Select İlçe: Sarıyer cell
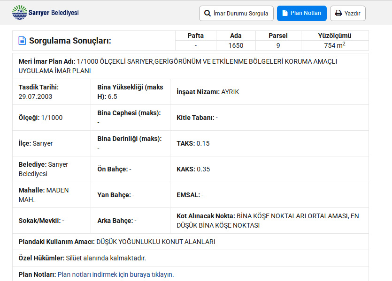392x281 pixels. click(x=52, y=143)
